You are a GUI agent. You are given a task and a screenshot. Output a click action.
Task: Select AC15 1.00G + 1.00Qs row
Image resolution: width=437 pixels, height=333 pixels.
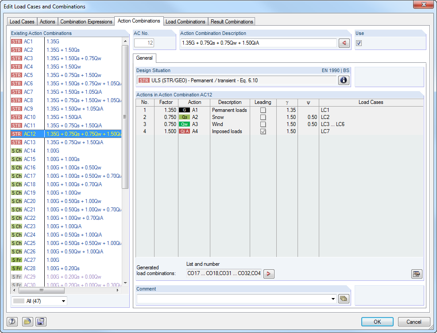[x=66, y=159]
